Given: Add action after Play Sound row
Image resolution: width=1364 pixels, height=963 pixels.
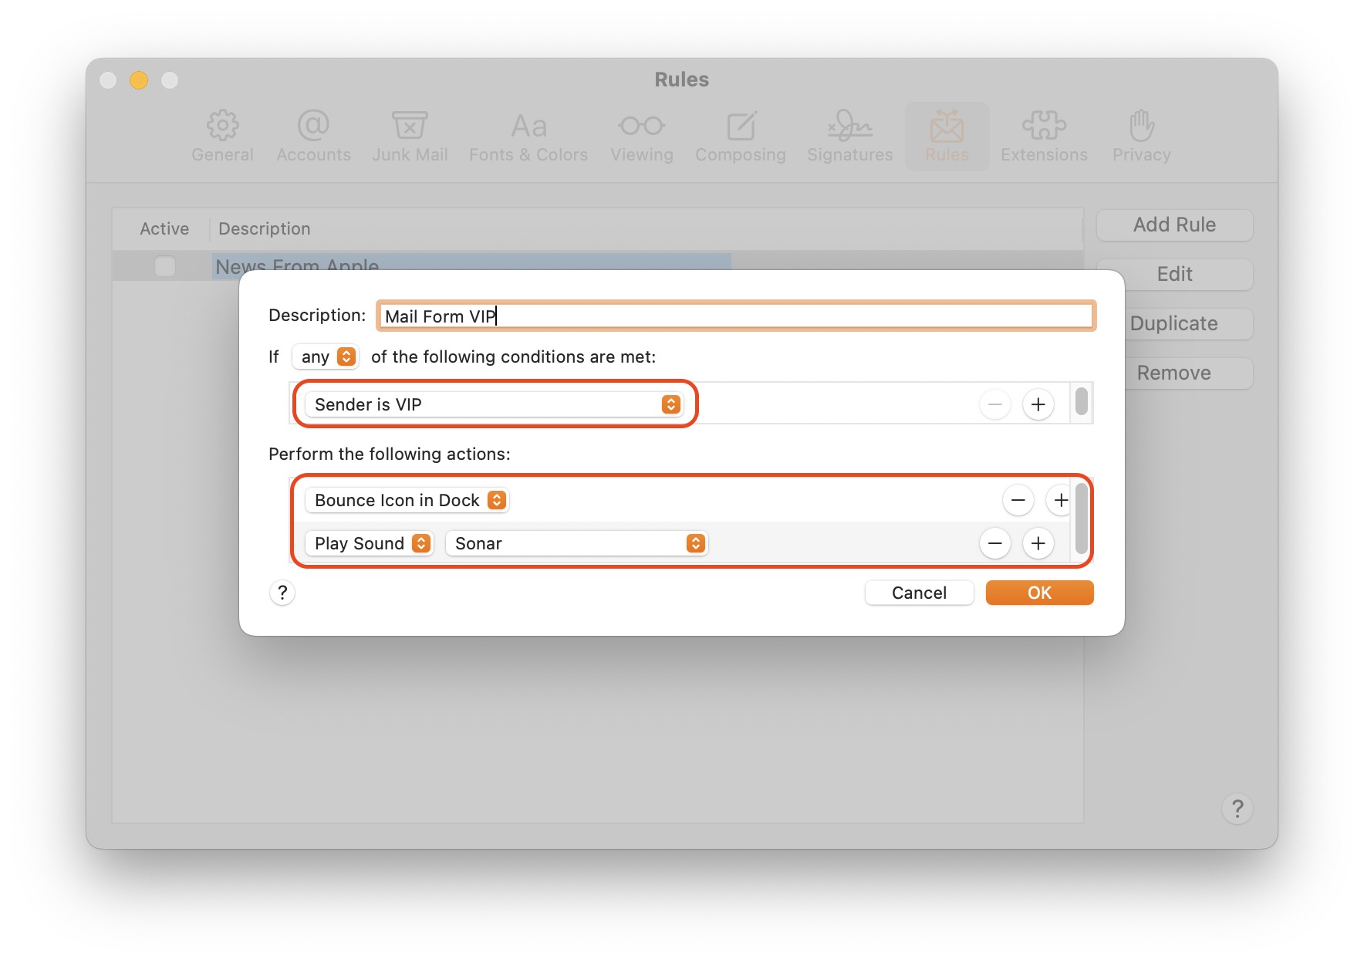Looking at the screenshot, I should point(1038,543).
